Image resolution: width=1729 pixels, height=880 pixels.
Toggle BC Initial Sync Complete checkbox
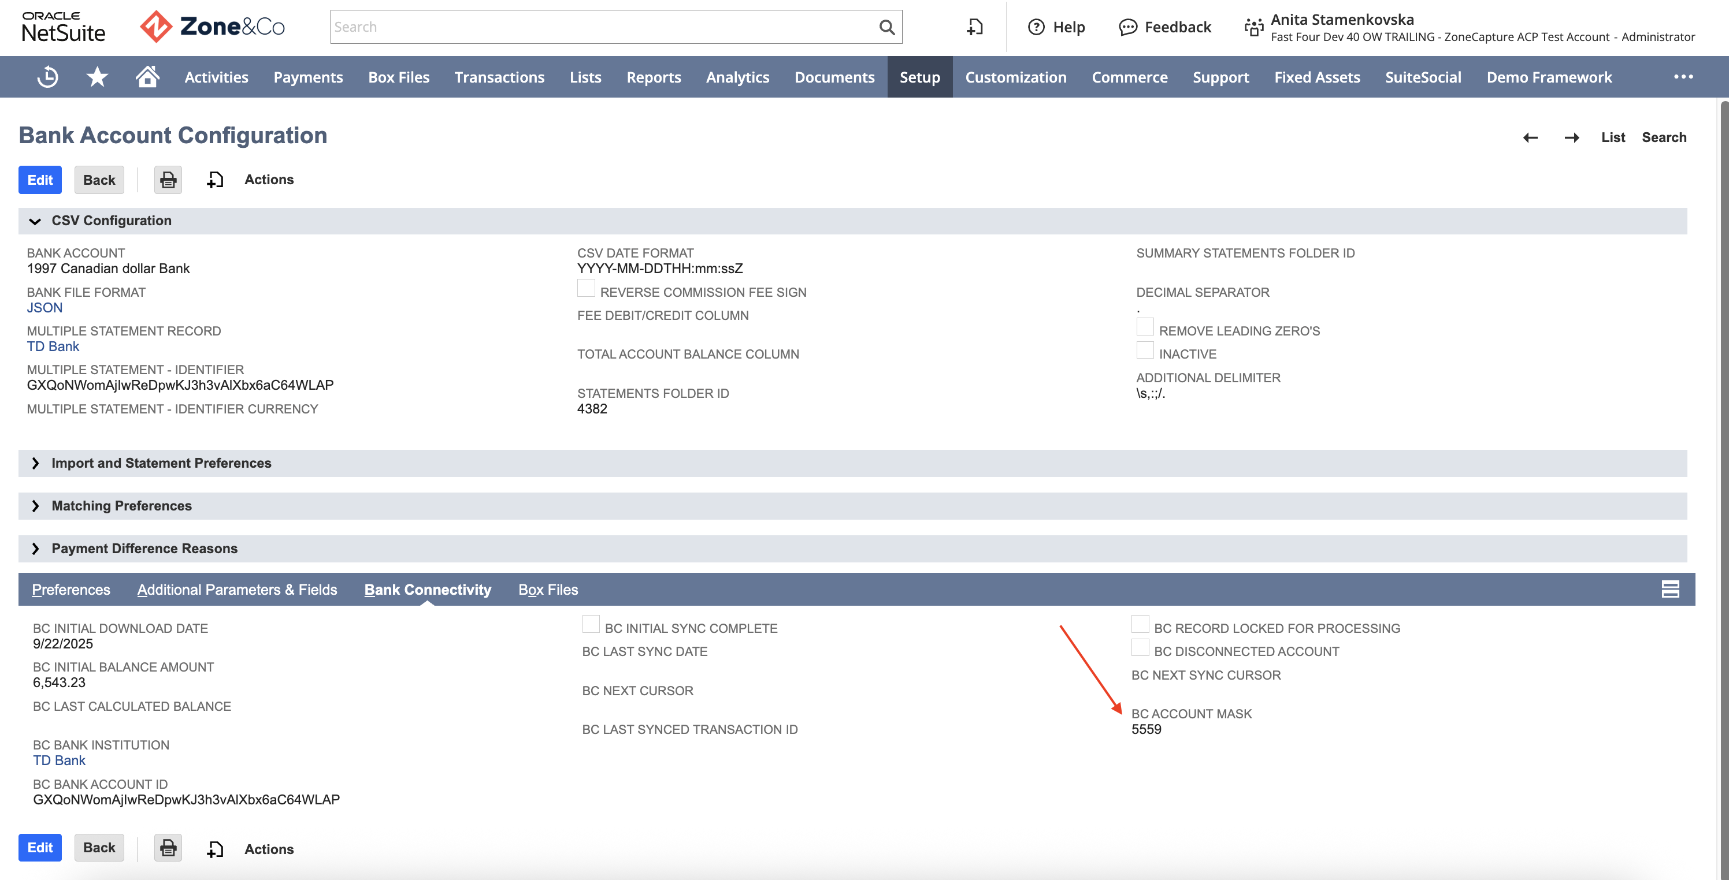(591, 624)
